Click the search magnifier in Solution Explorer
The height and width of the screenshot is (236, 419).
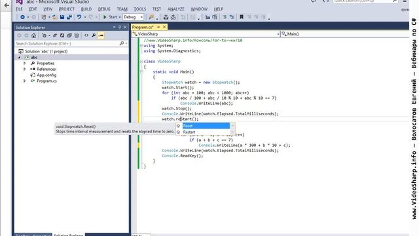(x=122, y=43)
